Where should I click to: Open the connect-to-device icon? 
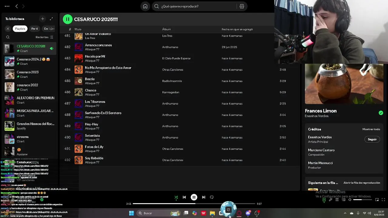(343, 200)
